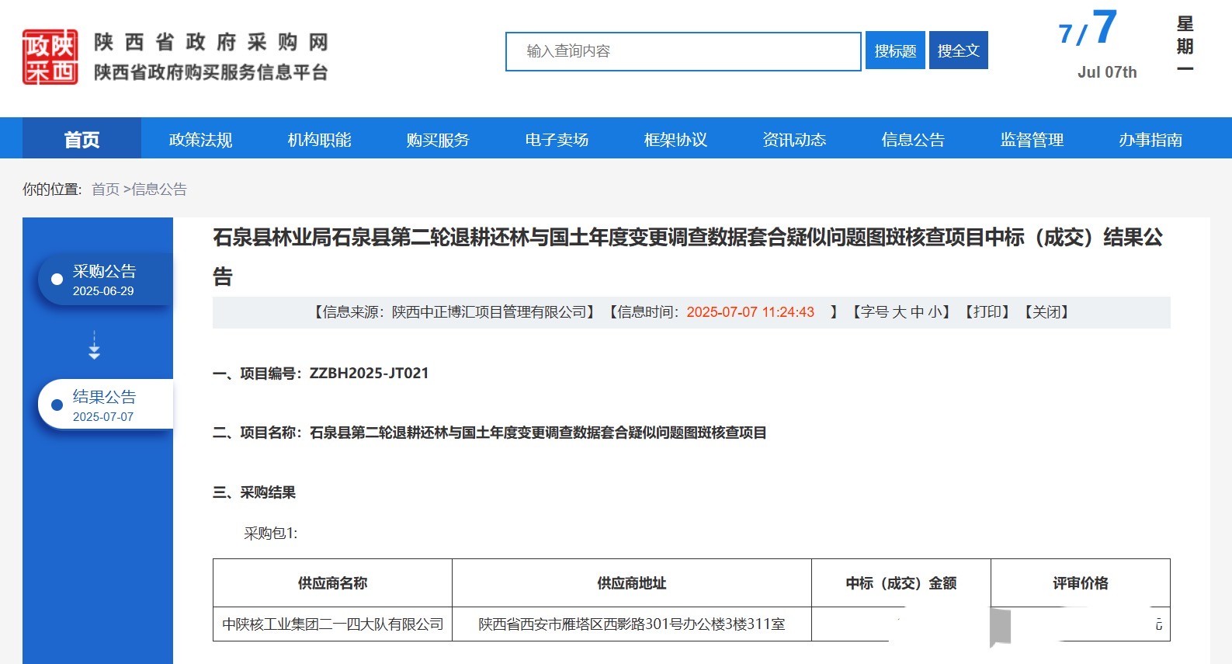
Task: Focus the 输入查询内容 search box
Action: pos(682,51)
